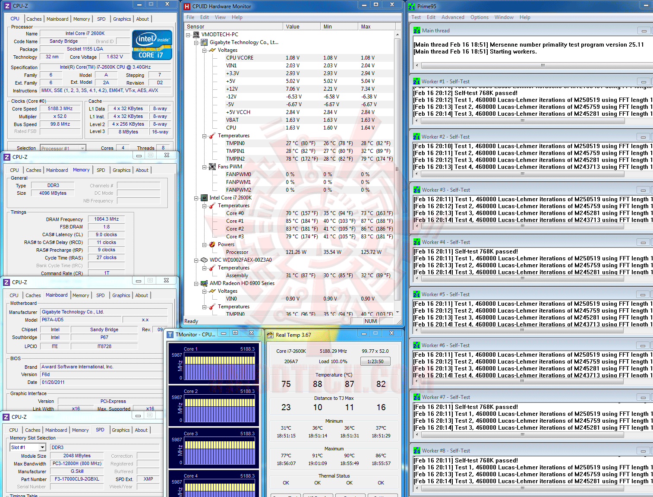Click the Worker #1 Self-Test window icon

click(x=416, y=82)
